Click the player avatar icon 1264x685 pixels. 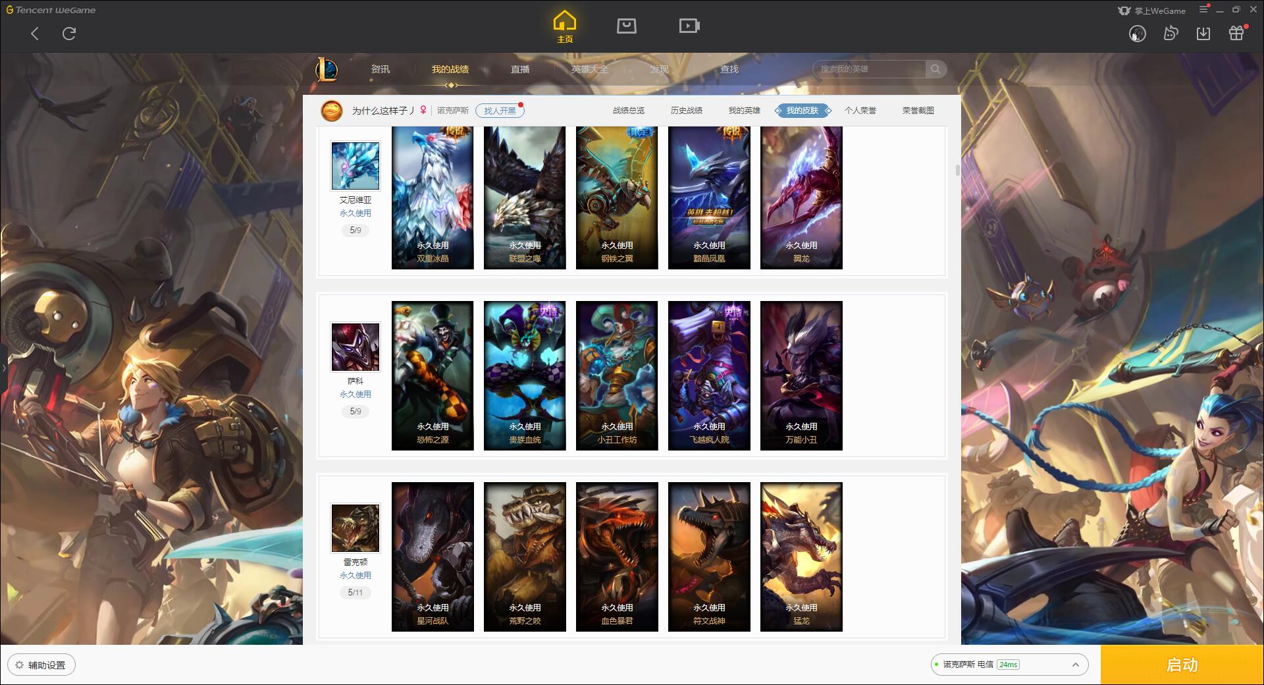[332, 111]
